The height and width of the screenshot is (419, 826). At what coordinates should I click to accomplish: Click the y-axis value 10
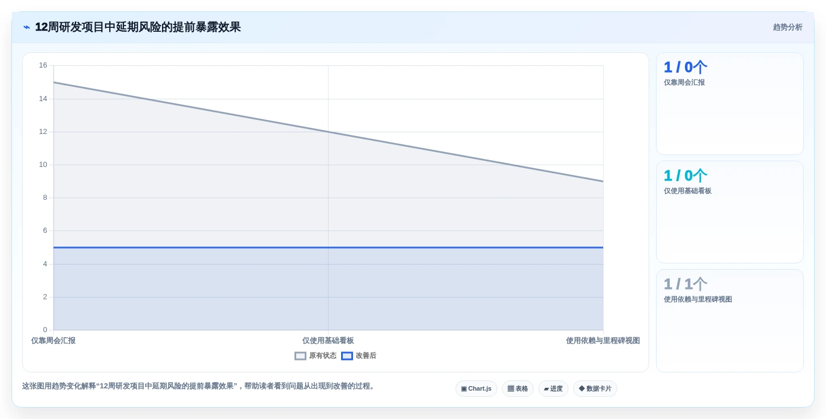pyautogui.click(x=43, y=165)
